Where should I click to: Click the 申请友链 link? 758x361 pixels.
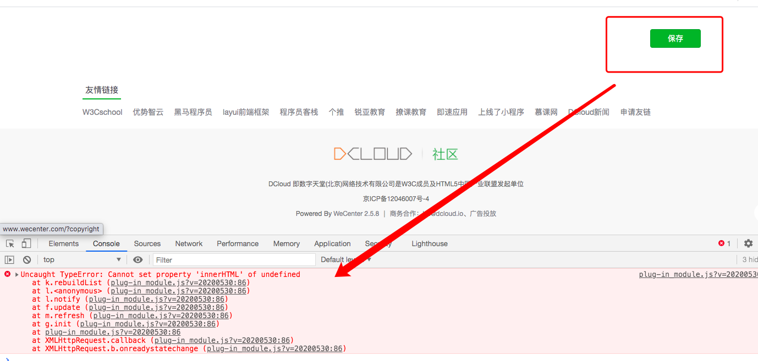coord(635,112)
